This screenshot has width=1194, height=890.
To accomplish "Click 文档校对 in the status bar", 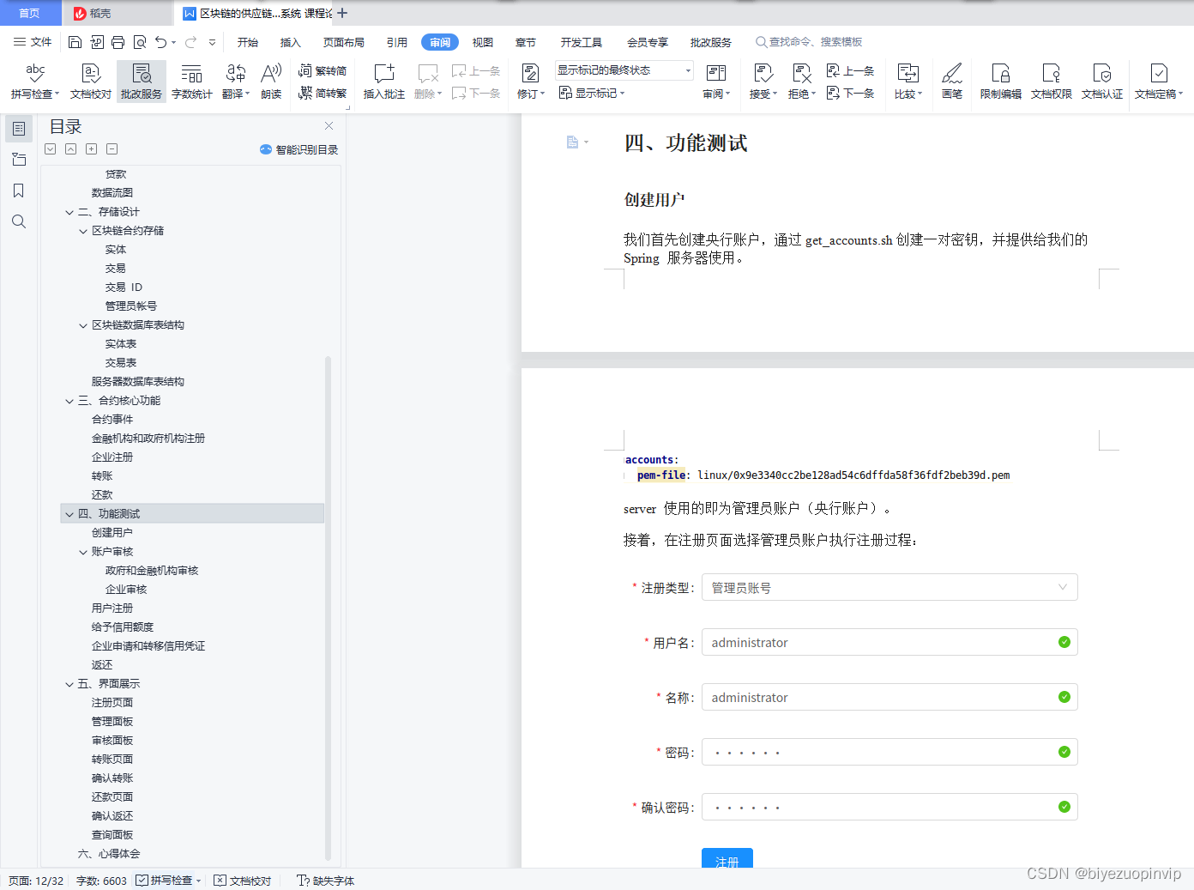I will [243, 881].
